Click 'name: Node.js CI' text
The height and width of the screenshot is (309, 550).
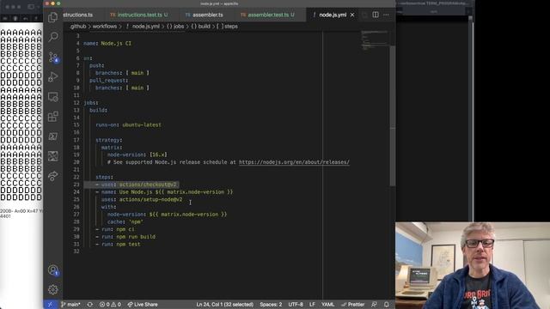click(107, 44)
